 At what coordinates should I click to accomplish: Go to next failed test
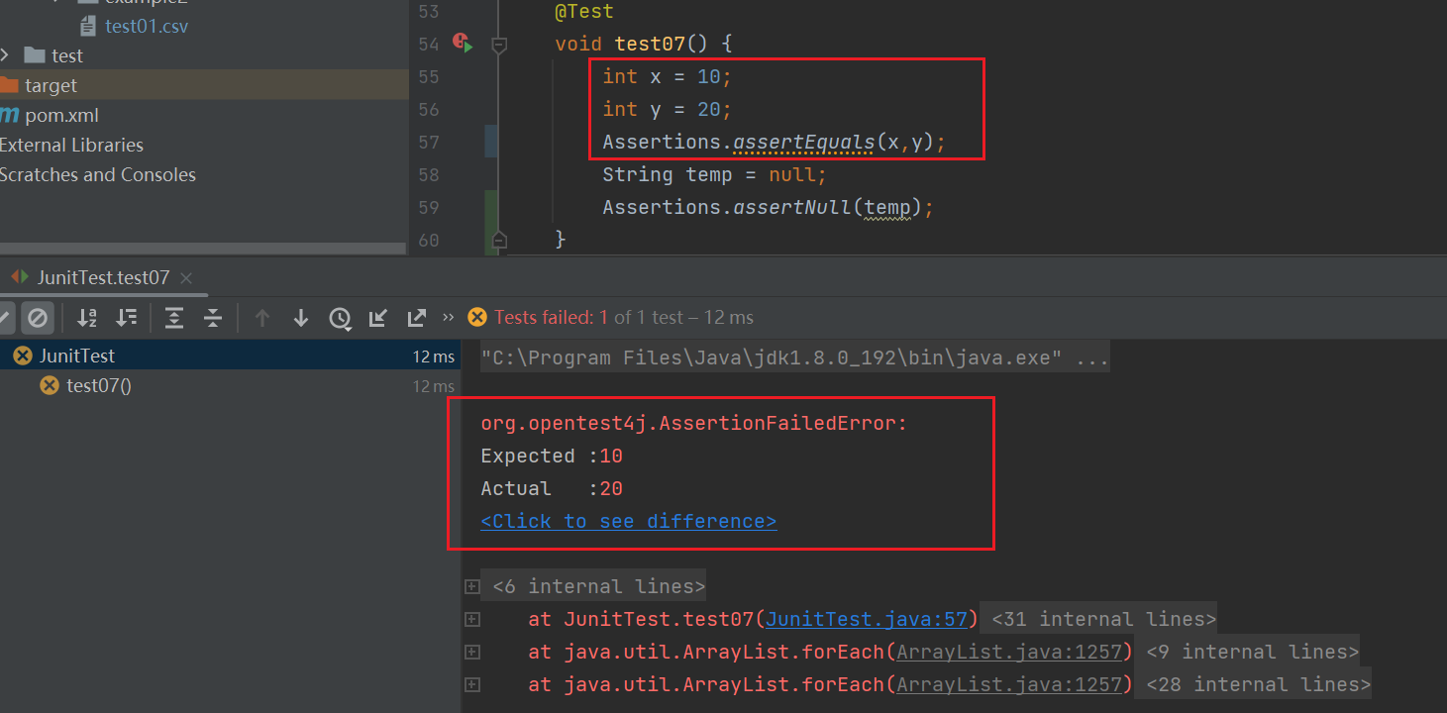click(x=301, y=318)
